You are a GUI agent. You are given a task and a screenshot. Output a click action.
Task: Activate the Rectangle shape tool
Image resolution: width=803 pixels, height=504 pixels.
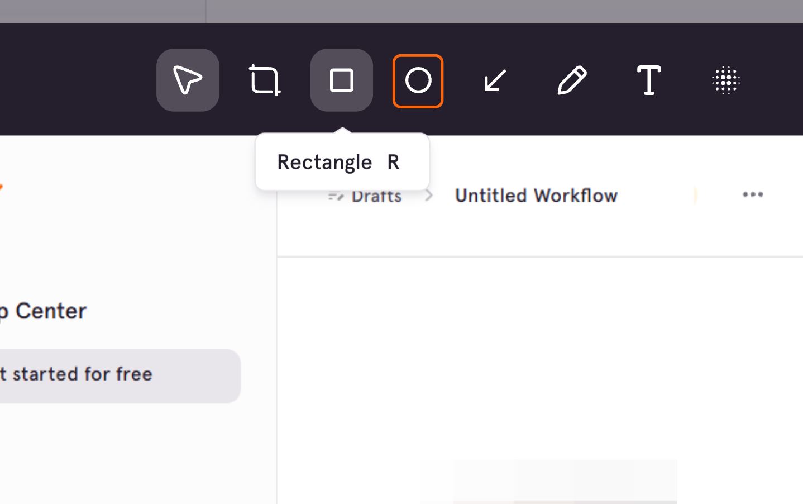(342, 80)
